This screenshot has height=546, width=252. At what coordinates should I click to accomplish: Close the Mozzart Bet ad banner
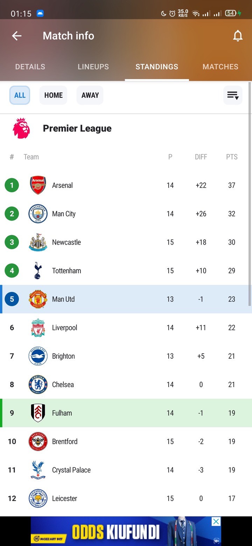pyautogui.click(x=216, y=521)
